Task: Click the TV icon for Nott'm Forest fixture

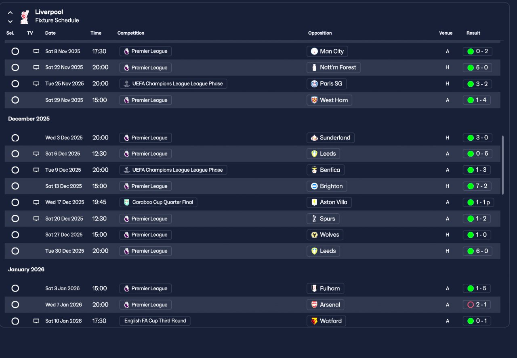Action: point(36,67)
